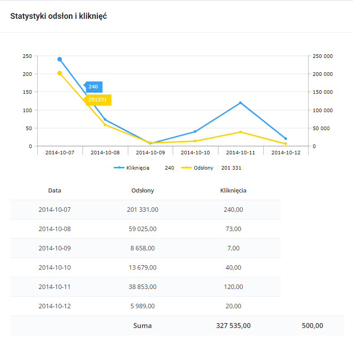Click the blue data point for 2014-10-08
The height and width of the screenshot is (350, 353).
coord(105,120)
